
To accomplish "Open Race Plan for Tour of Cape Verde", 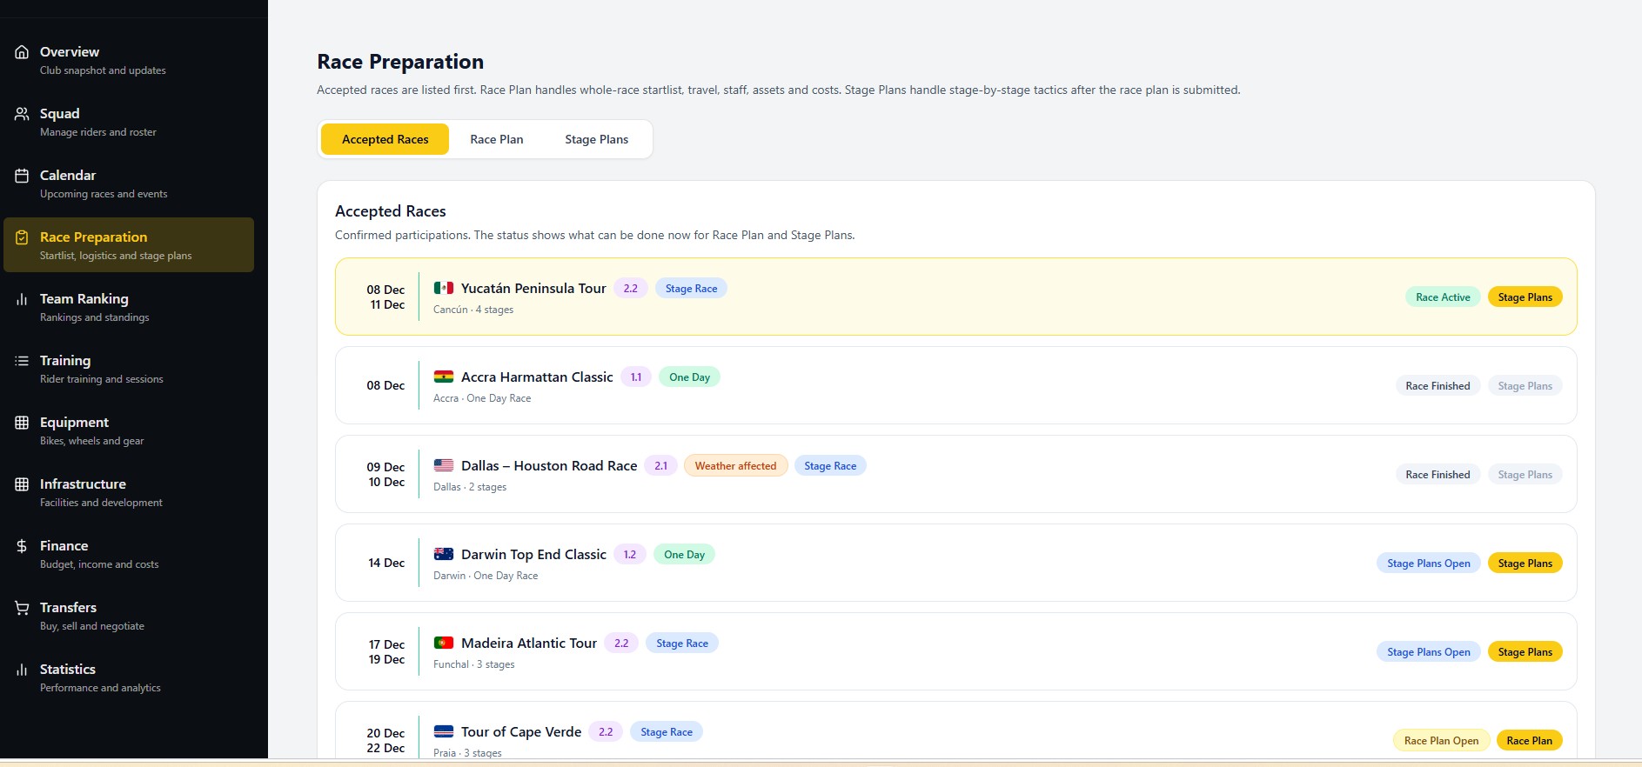I will pyautogui.click(x=1529, y=741).
